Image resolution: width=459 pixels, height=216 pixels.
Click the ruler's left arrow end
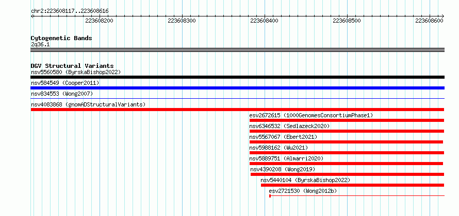point(32,16)
